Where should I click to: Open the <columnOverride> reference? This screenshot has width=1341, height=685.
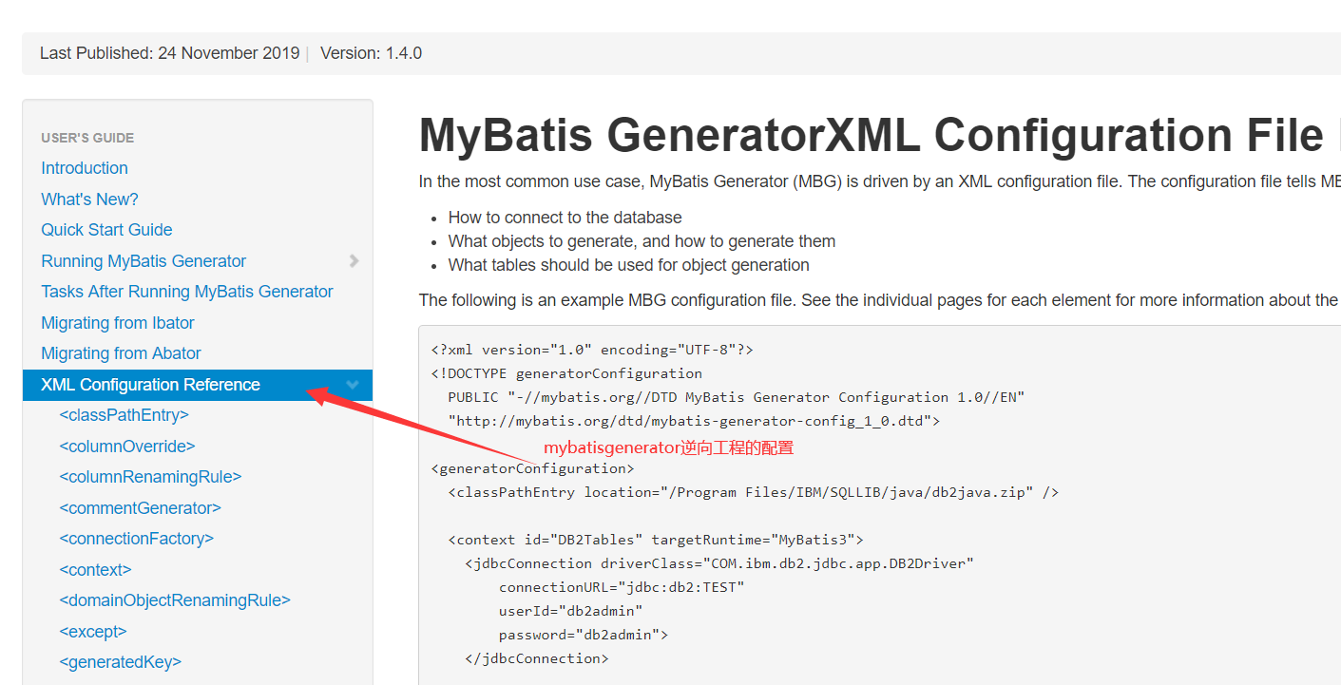[x=126, y=447]
